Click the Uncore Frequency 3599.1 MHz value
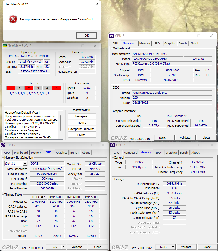 click(198, 172)
